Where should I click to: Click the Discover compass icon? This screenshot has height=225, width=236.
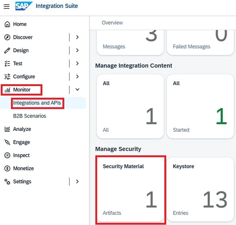click(x=7, y=37)
